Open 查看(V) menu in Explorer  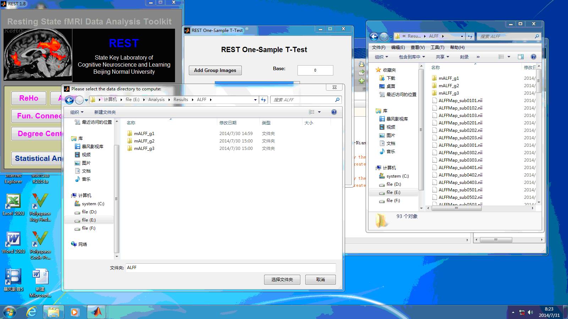(x=417, y=47)
